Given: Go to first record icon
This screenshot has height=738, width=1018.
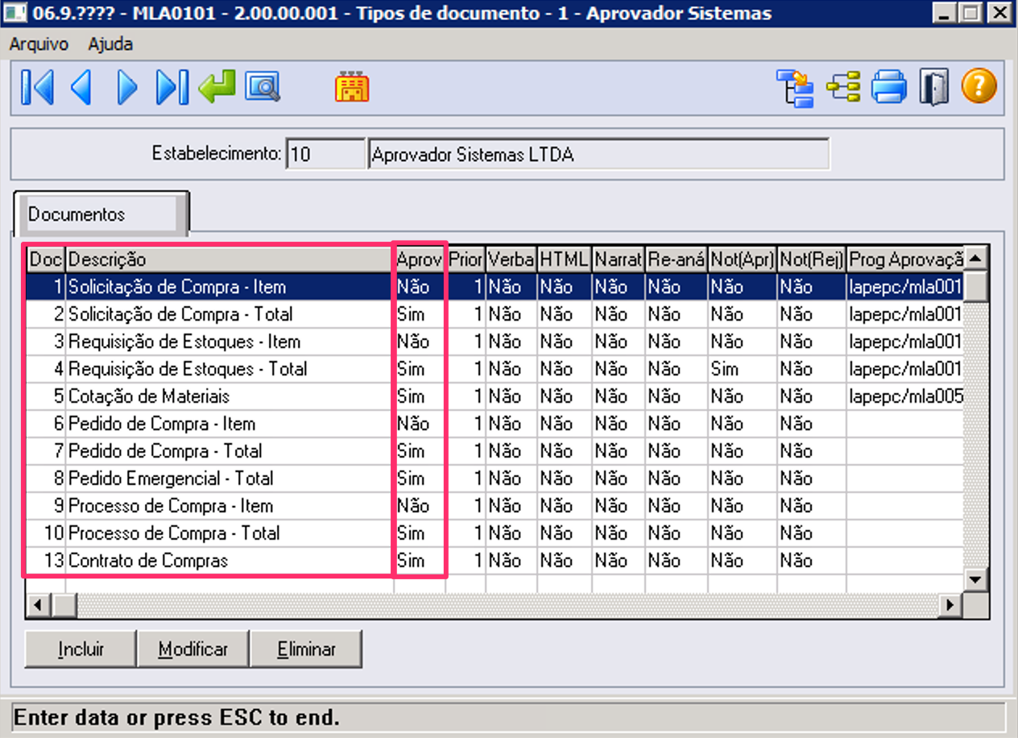Looking at the screenshot, I should pyautogui.click(x=37, y=87).
